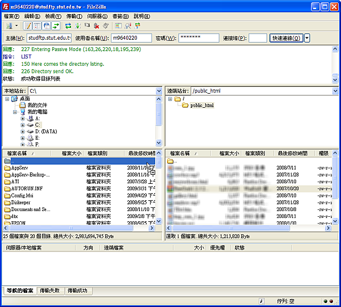Click the process queue toolbar icon
The image size is (341, 307).
(x=78, y=26)
